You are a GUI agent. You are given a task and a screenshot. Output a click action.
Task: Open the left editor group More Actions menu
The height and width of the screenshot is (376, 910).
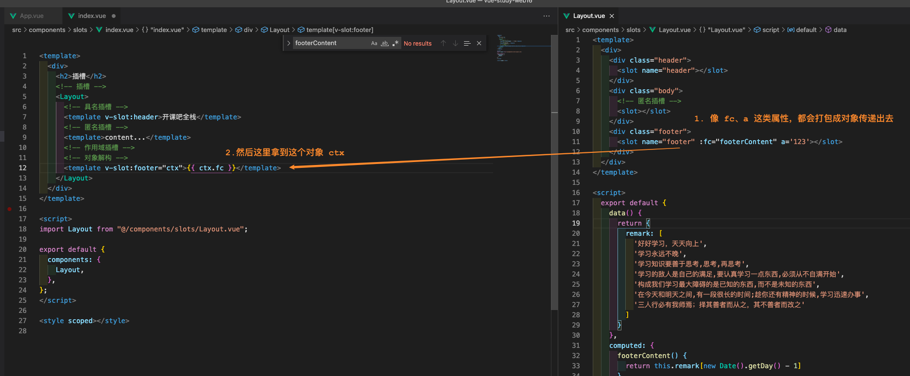click(547, 16)
